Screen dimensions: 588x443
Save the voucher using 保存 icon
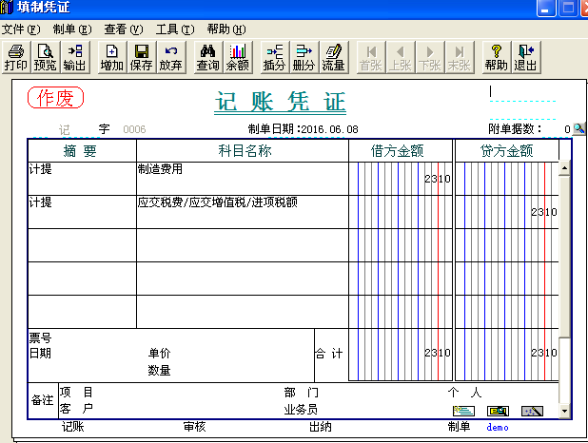(x=141, y=57)
